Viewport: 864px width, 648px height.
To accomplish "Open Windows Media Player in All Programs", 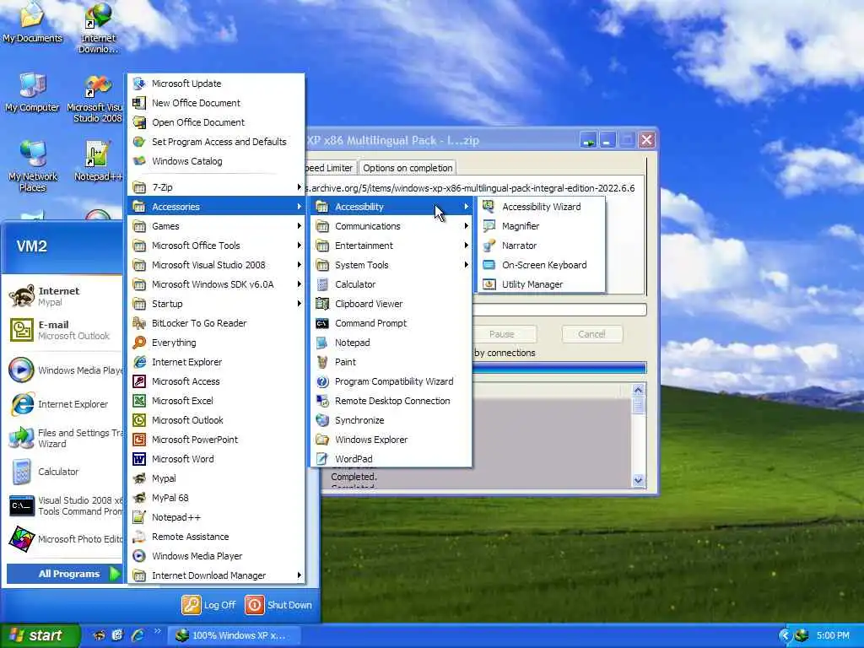I will 217,556.
